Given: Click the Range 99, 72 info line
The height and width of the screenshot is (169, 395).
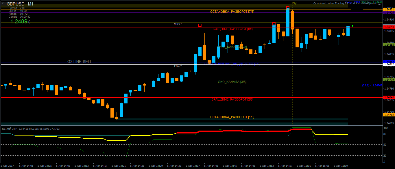Looking at the screenshot, I should (18, 14).
